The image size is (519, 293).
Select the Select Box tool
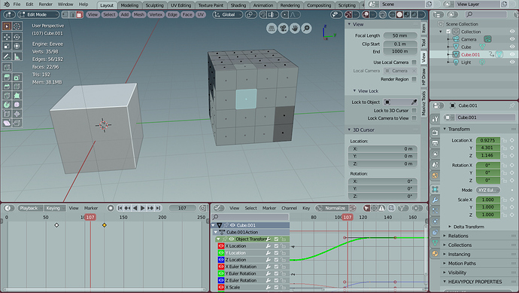[7, 26]
